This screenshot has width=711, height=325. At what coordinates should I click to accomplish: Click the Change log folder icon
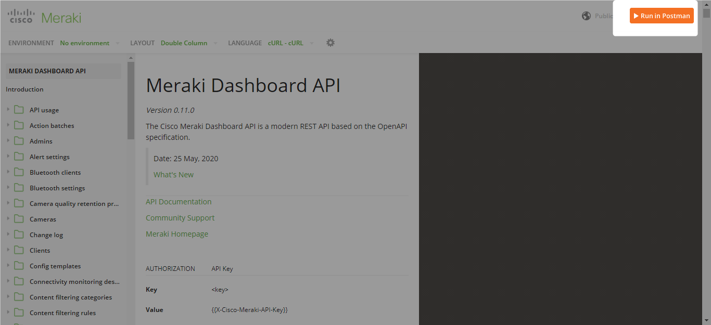pyautogui.click(x=19, y=235)
